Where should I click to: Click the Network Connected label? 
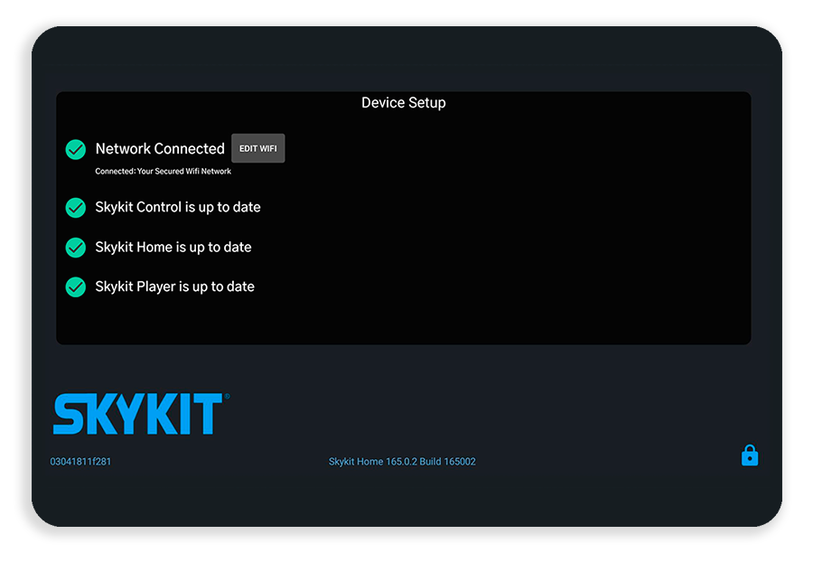160,149
